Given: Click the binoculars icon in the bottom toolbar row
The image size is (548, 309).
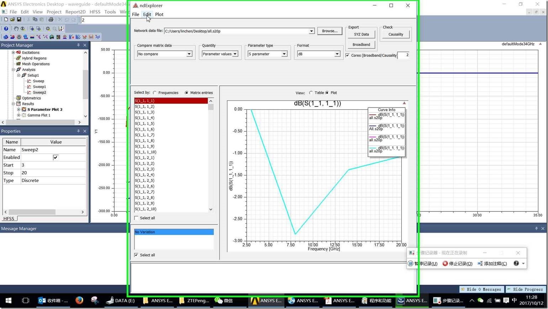Looking at the screenshot, I should pyautogui.click(x=52, y=37).
